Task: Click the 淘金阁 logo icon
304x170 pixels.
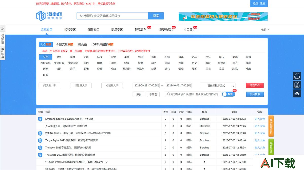Action: (x=41, y=15)
